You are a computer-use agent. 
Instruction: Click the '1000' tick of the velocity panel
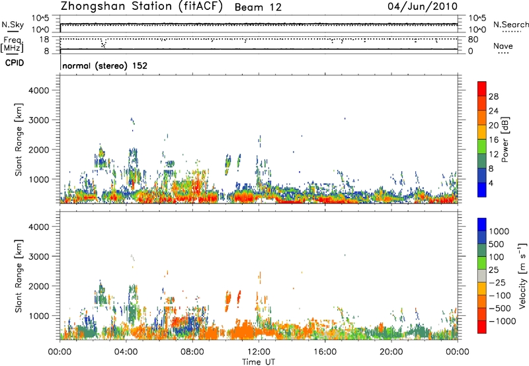[39, 316]
